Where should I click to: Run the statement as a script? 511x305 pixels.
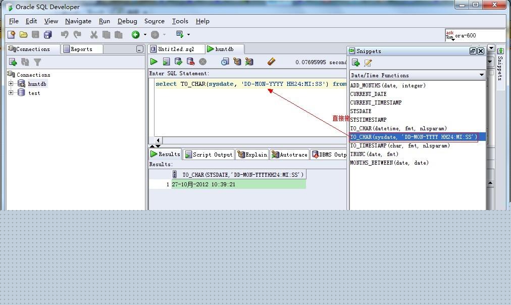(x=166, y=62)
